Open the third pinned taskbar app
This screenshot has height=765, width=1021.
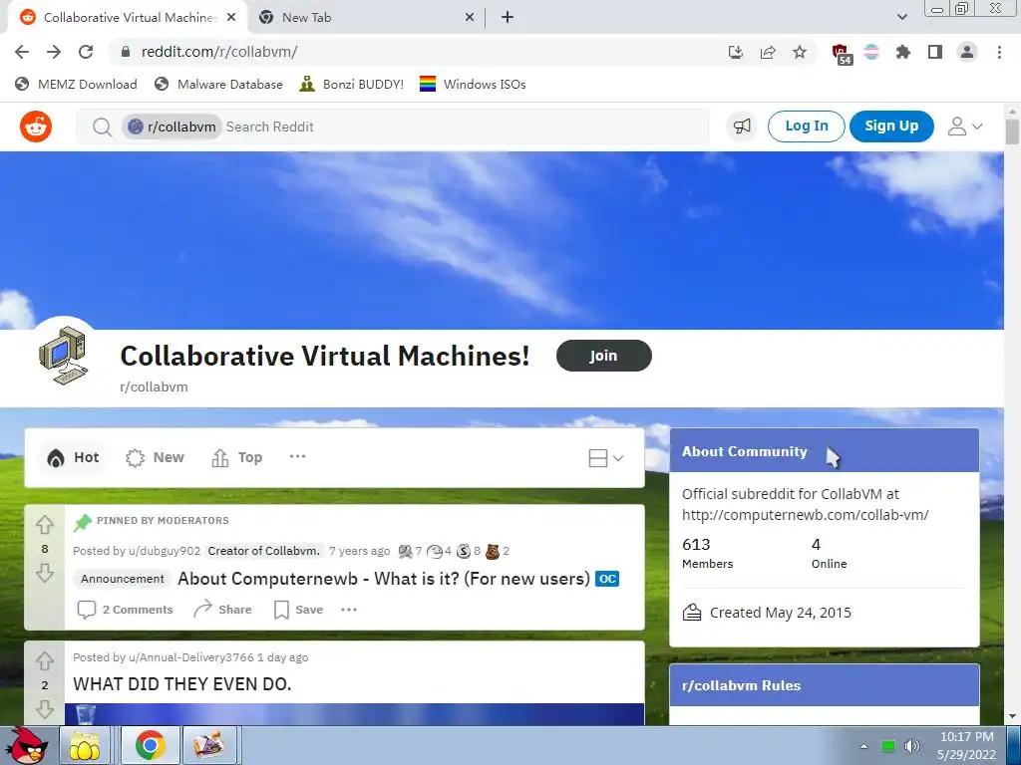(x=208, y=745)
